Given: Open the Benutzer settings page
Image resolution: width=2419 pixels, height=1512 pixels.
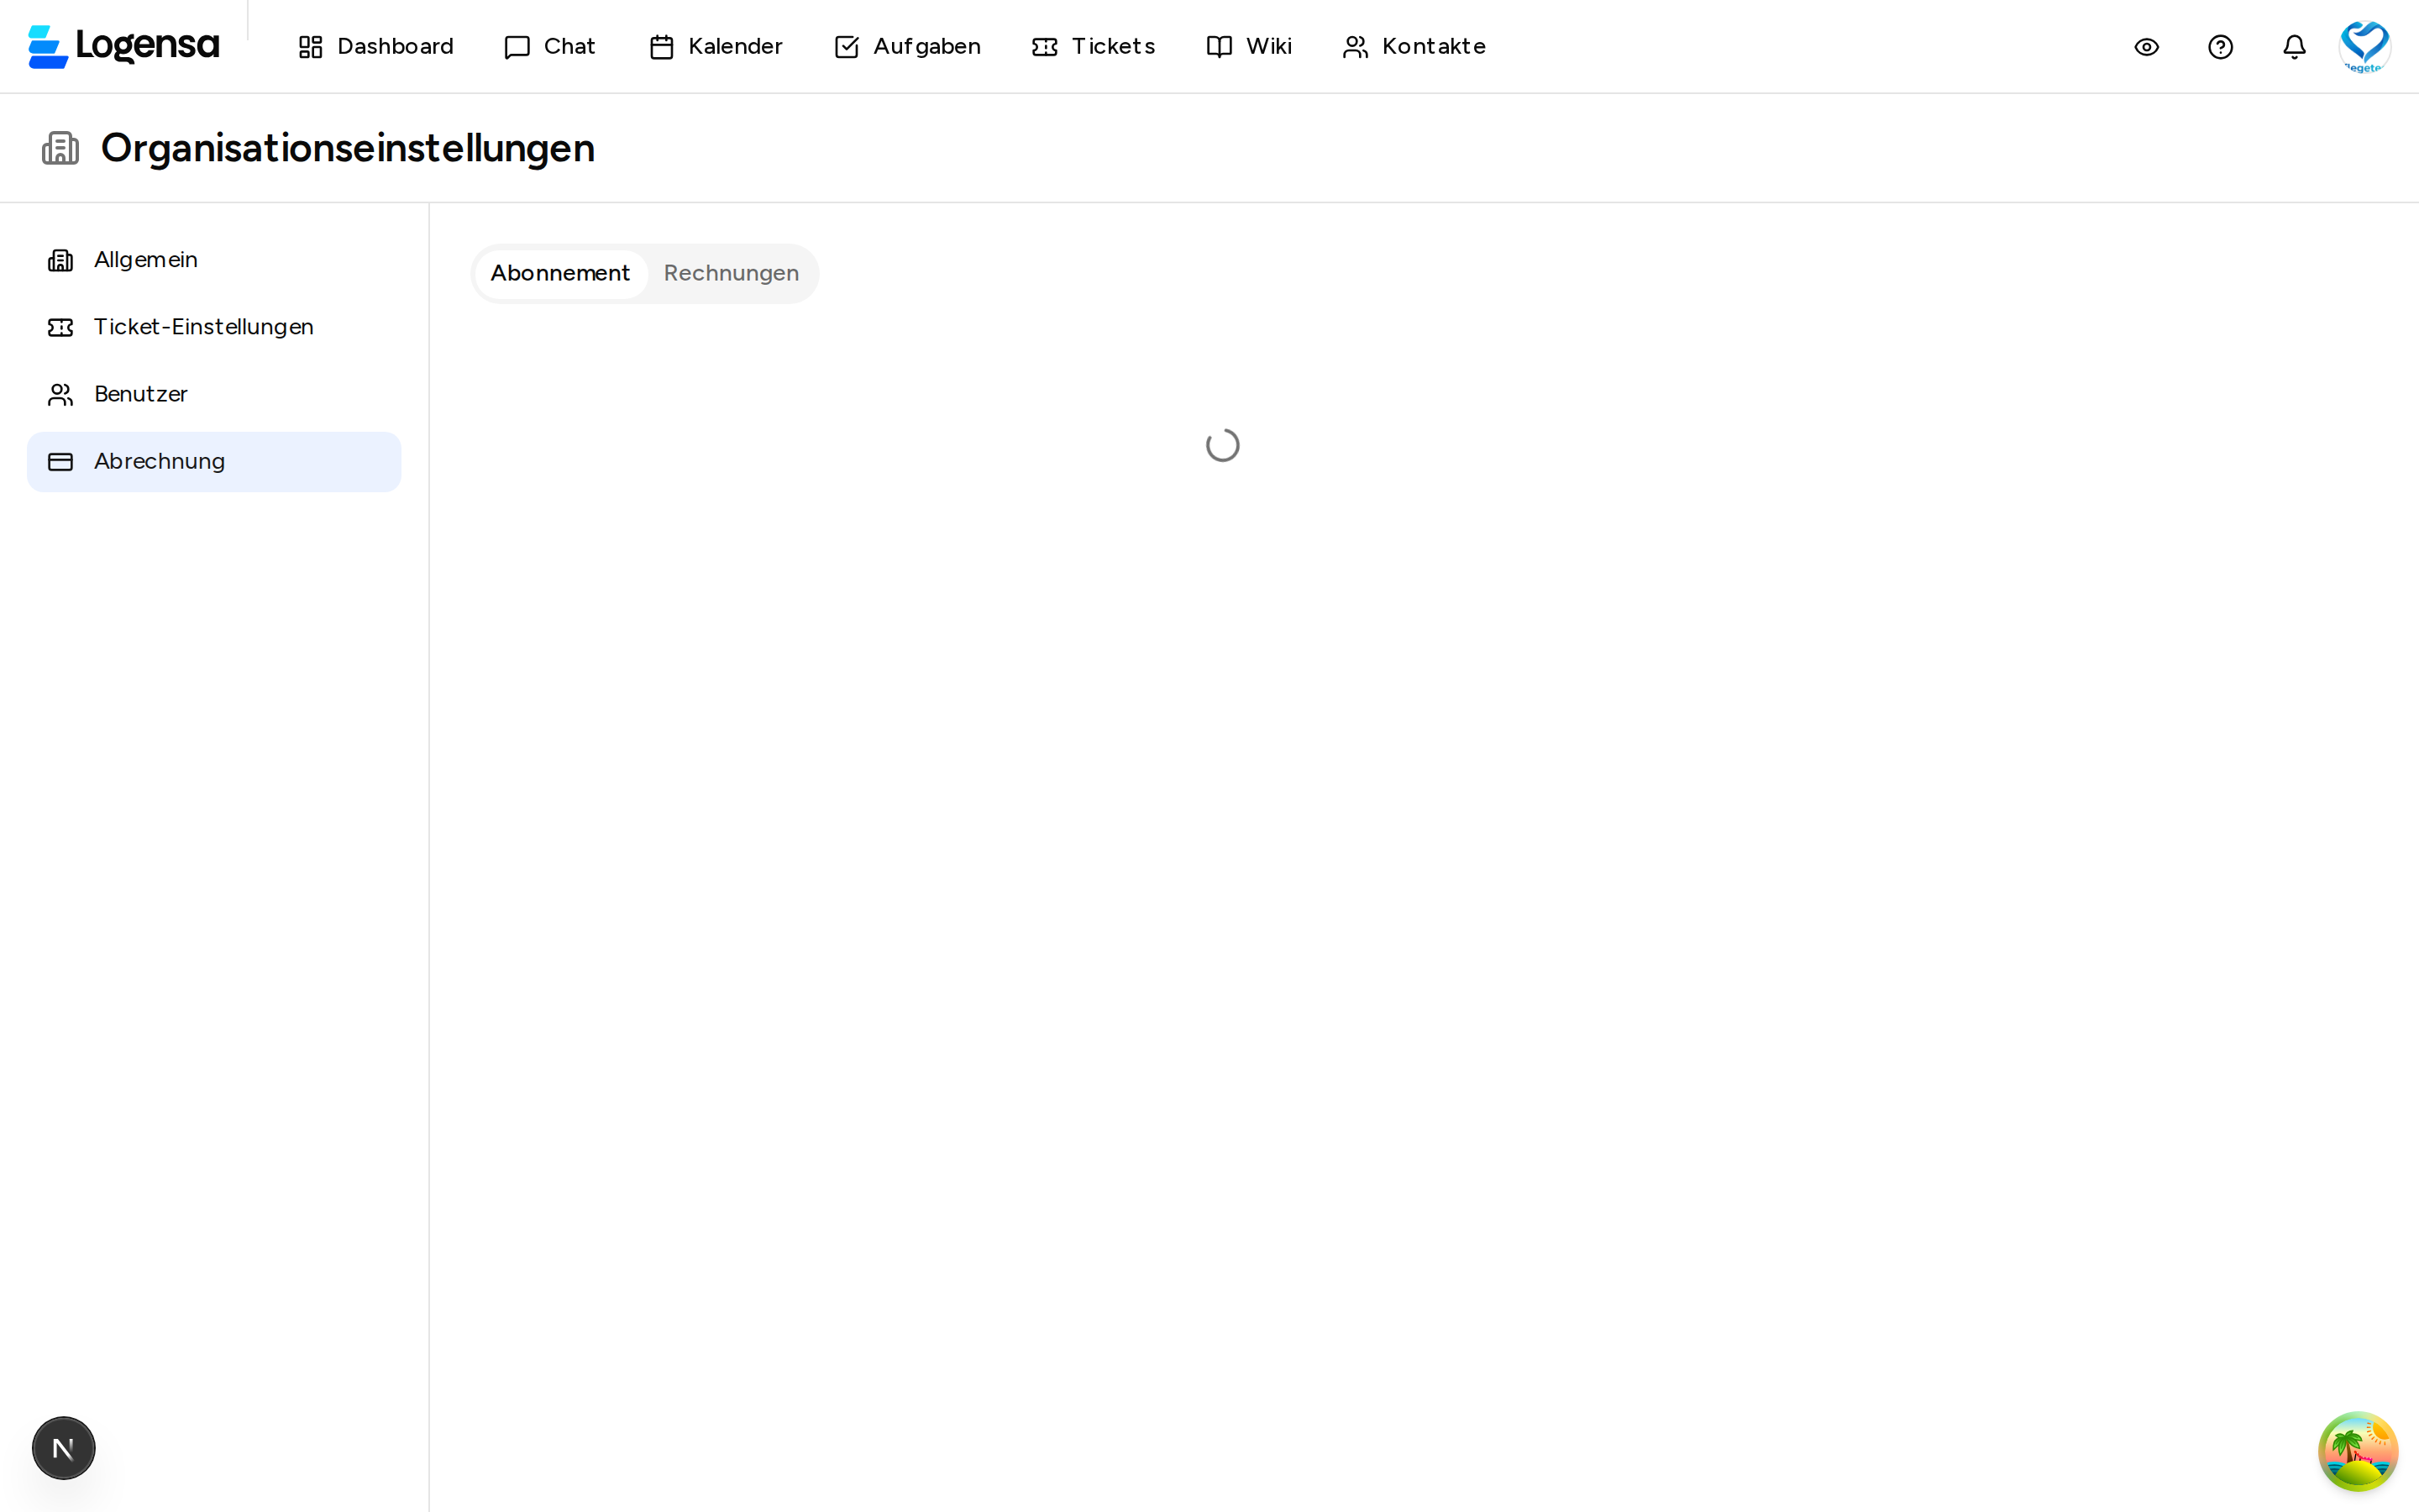Looking at the screenshot, I should coord(140,394).
